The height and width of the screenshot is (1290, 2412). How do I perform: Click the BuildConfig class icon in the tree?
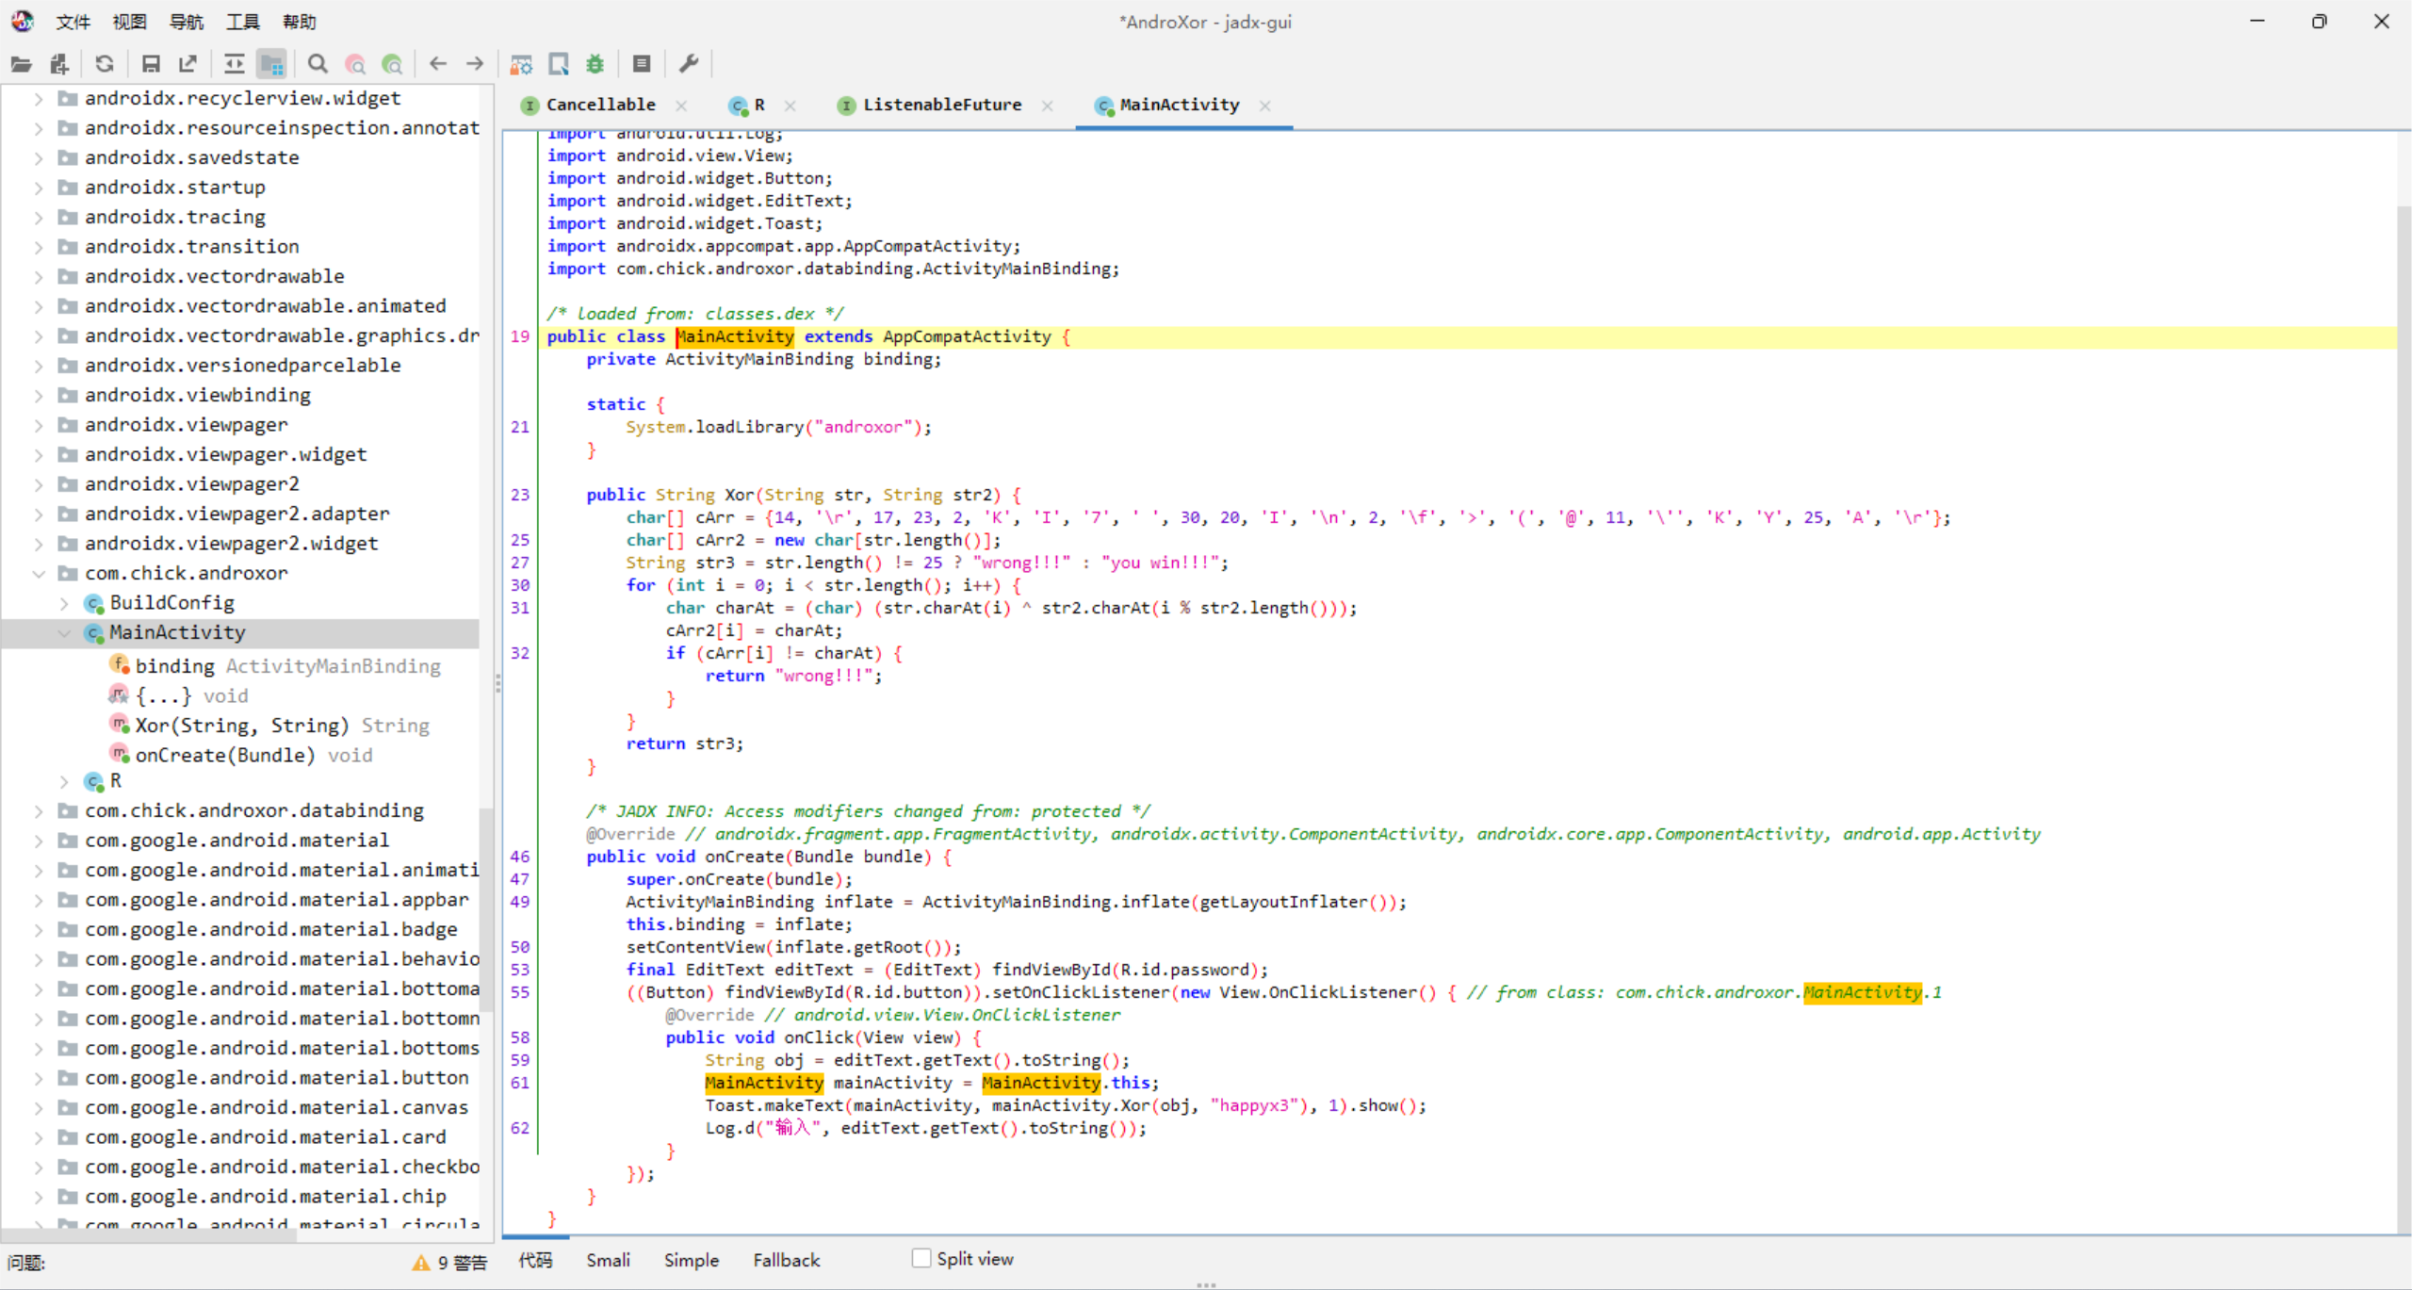tap(93, 603)
